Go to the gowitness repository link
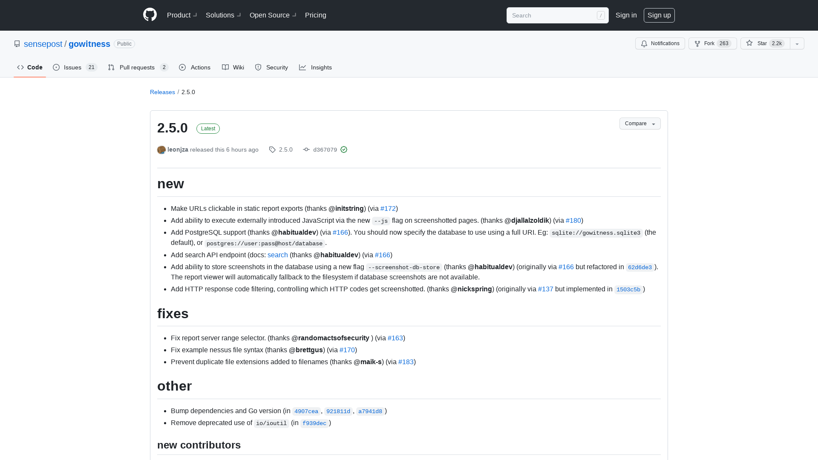This screenshot has width=818, height=460. pos(89,44)
